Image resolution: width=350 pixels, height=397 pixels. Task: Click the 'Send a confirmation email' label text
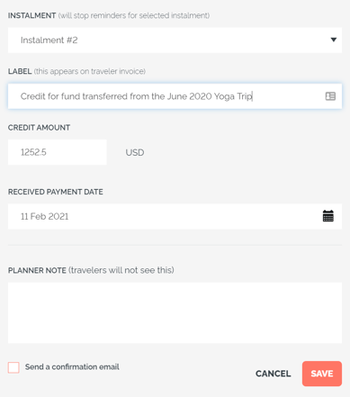[x=72, y=366]
